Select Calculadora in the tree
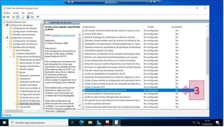This screenshot has width=224, height=127. pos(25,79)
